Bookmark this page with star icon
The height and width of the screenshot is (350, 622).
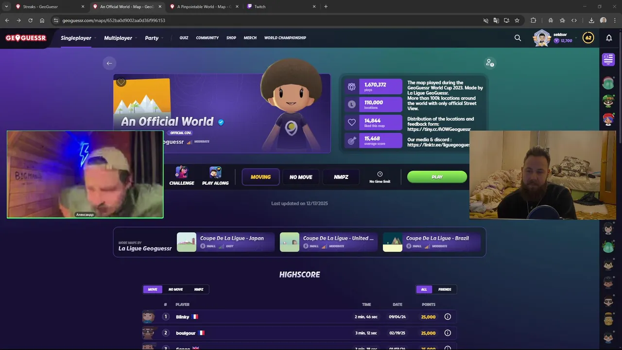point(517,20)
